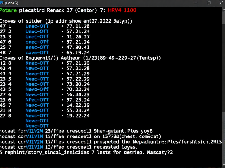Click the red HRV4 1100 status text

coord(122,10)
